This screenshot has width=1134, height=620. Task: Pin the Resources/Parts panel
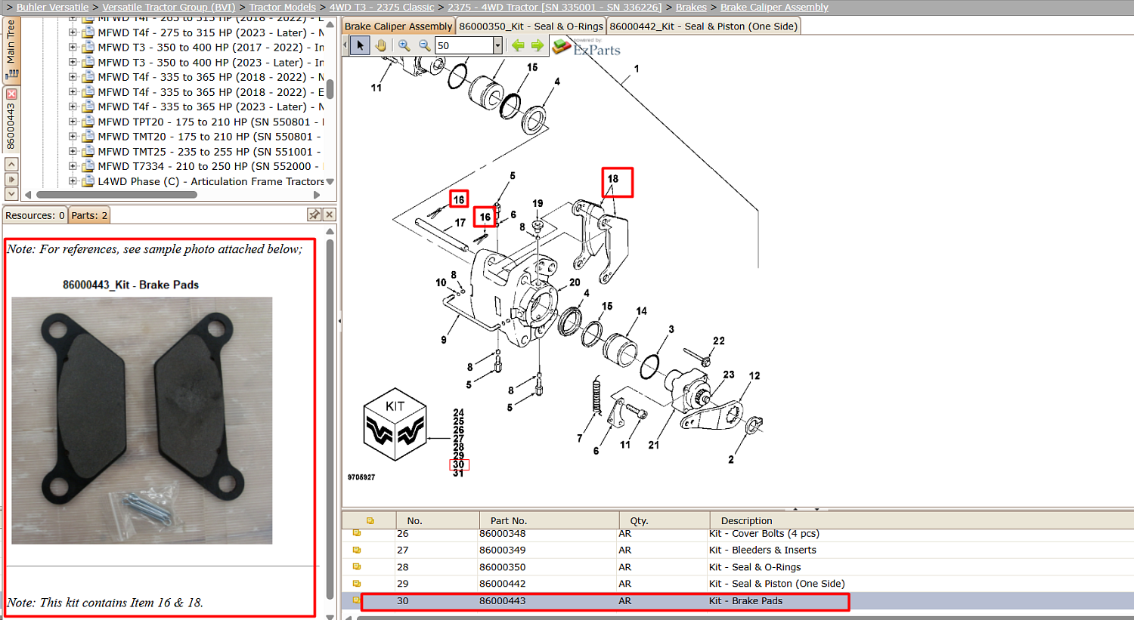[x=314, y=215]
